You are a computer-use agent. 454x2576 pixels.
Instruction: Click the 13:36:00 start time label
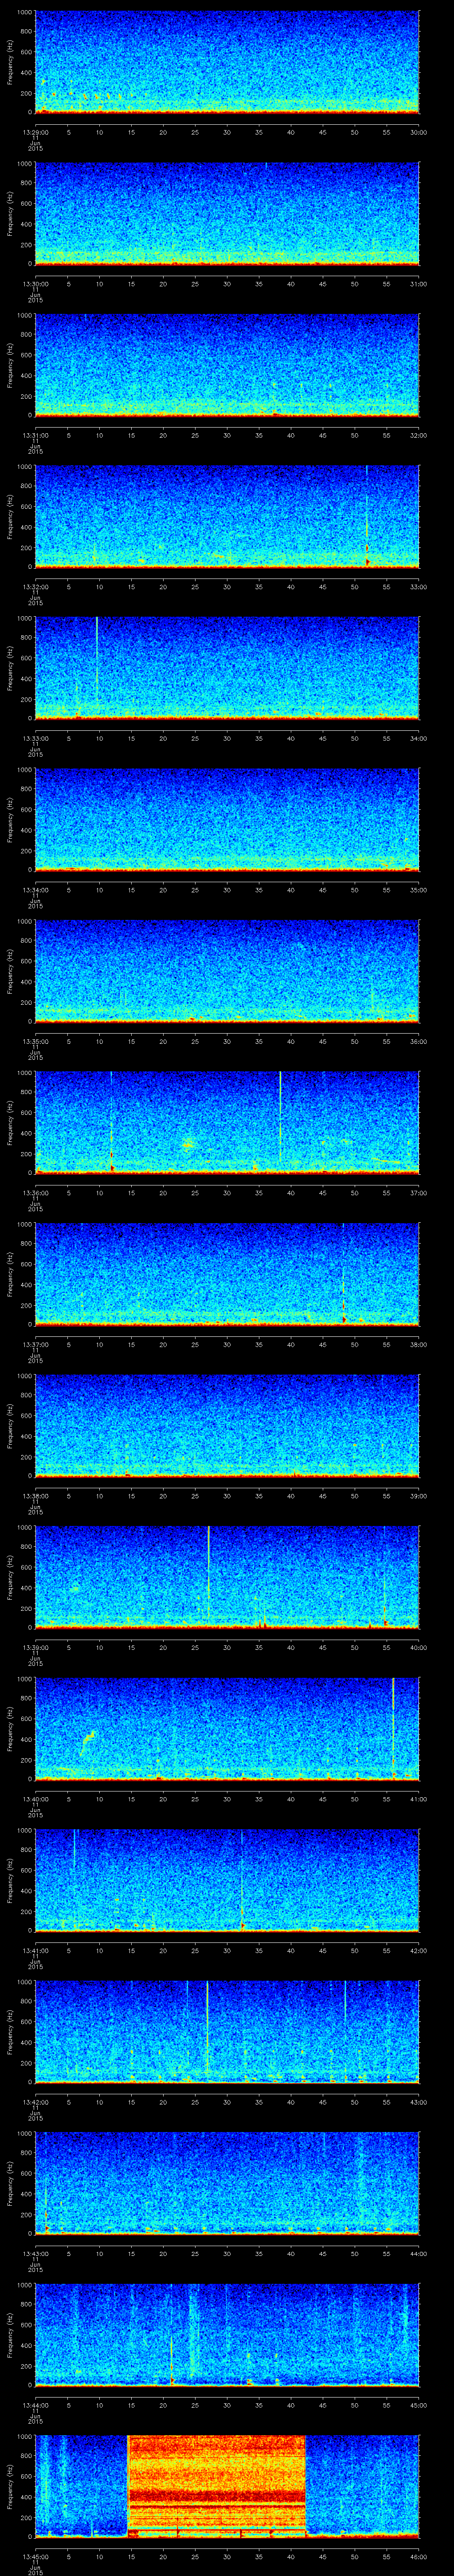(35, 1193)
